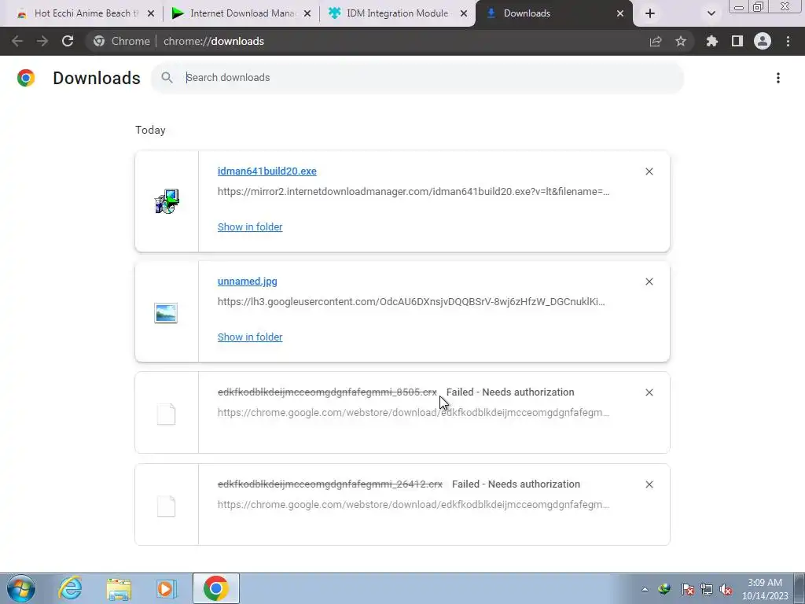Close the IDM Integration Module tab
This screenshot has width=805, height=604.
[x=464, y=13]
